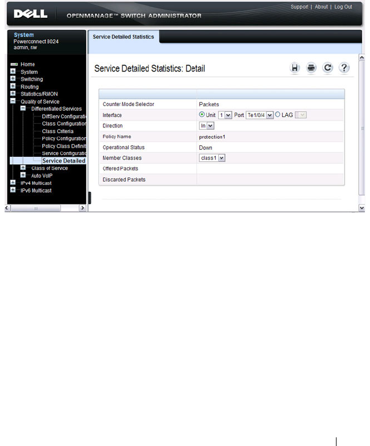Expand the IPv4 Multicast node
This screenshot has height=446, width=370.
click(13, 183)
